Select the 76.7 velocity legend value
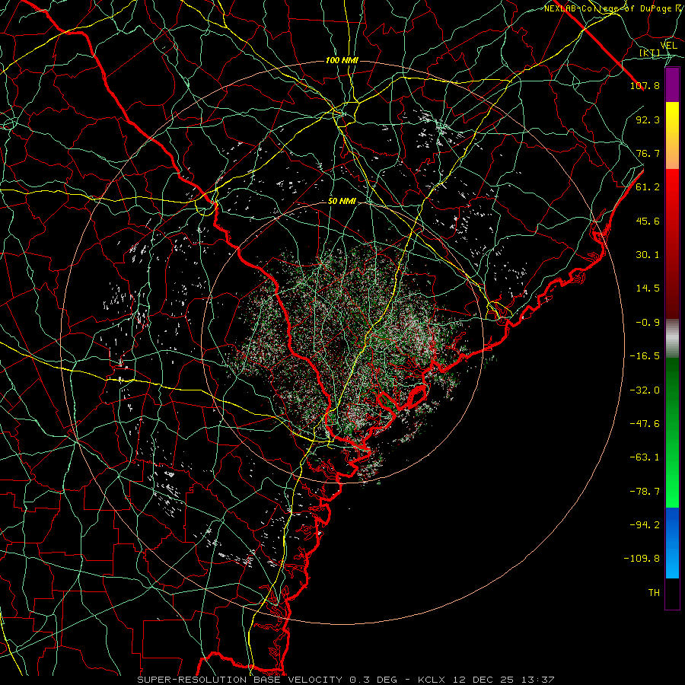This screenshot has width=685, height=685. 648,153
